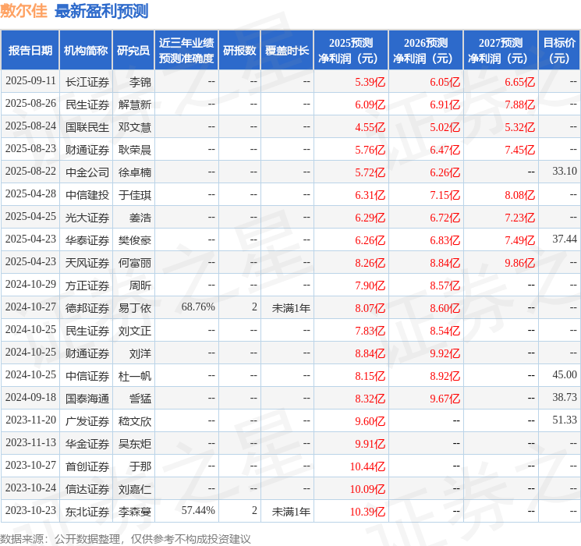581x546 pixels.
Task: Click target price 33.10
Action: click(565, 172)
